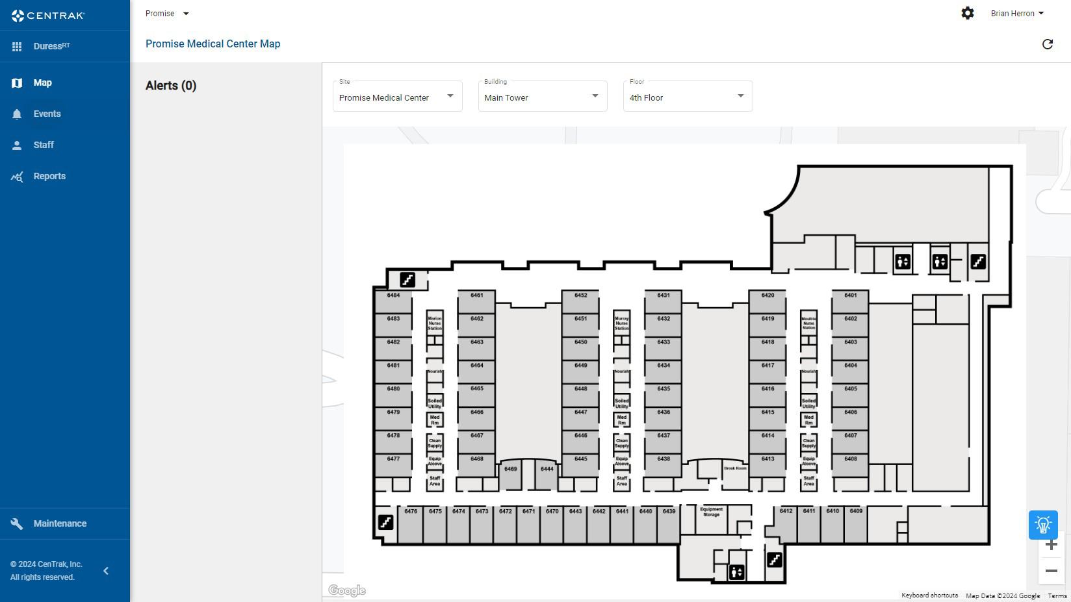This screenshot has height=602, width=1071.
Task: Select room 6452 on the map
Action: click(580, 302)
